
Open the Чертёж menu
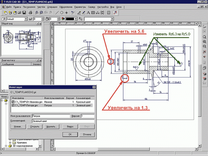(x=41, y=7)
